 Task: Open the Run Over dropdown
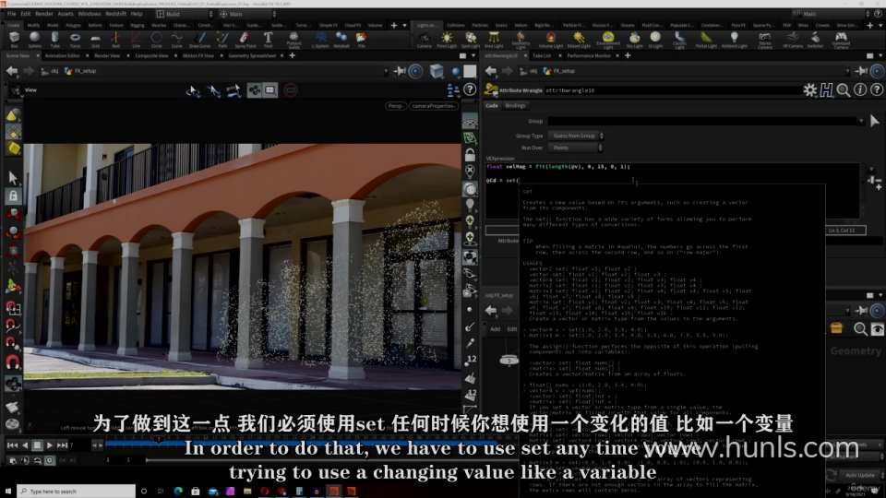point(576,148)
